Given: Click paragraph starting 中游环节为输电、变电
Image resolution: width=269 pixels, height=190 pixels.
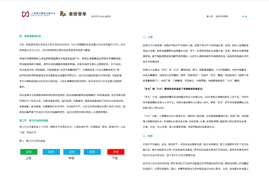Looking at the screenshot, I should pyautogui.click(x=196, y=150).
